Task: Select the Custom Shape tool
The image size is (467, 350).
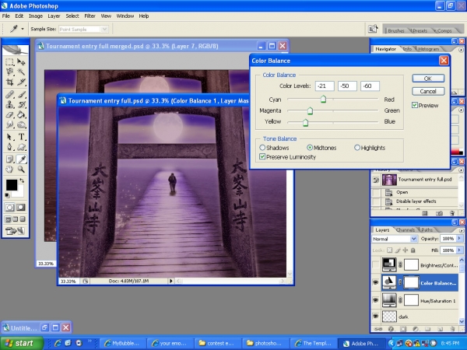Action: (21, 147)
